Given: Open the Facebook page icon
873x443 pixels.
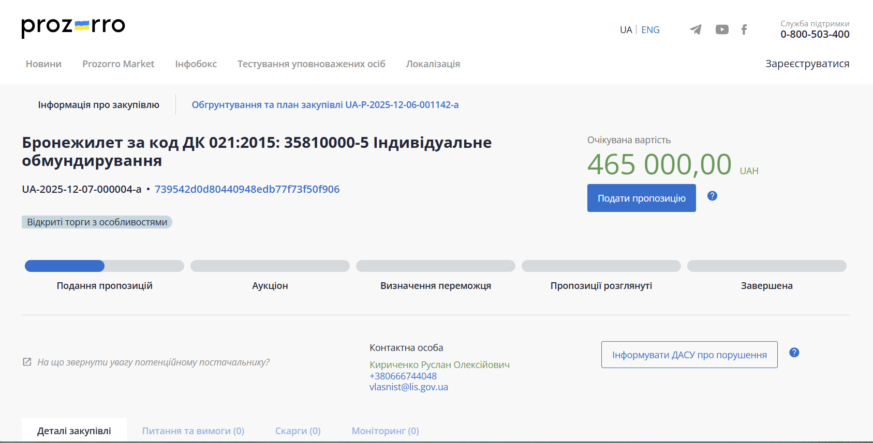Looking at the screenshot, I should (x=744, y=29).
